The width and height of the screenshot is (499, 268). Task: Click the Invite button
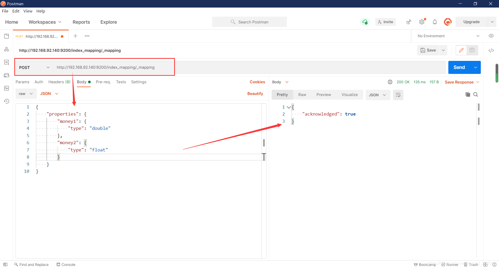click(x=385, y=22)
